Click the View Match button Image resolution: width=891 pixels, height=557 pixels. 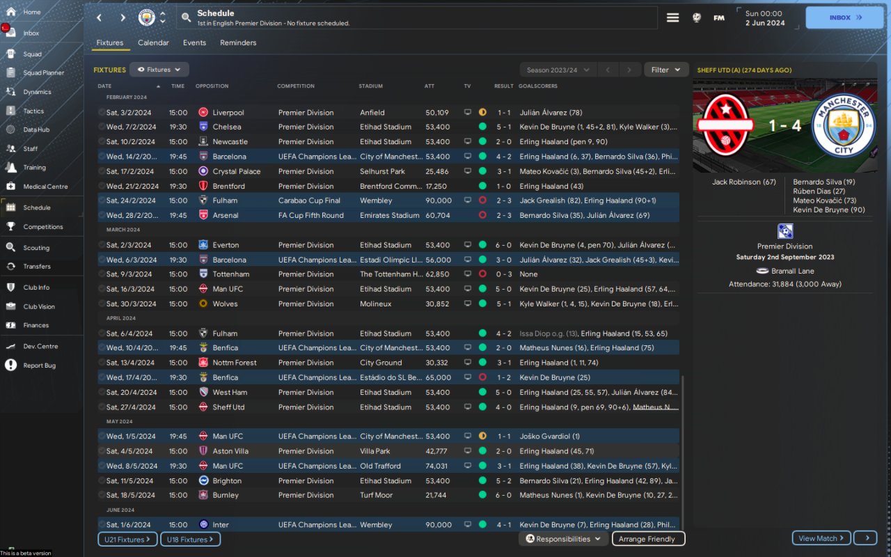[x=821, y=538]
